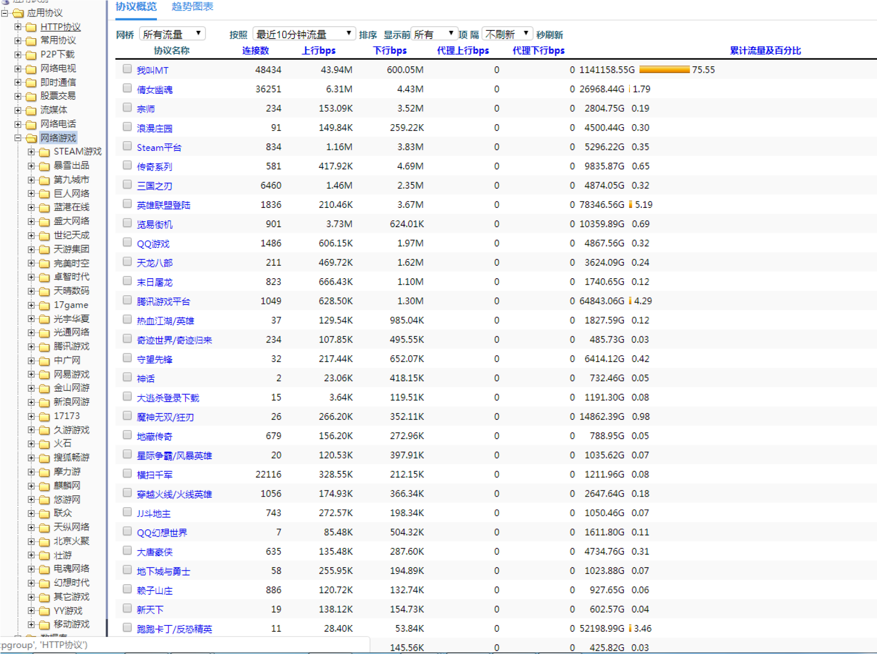877x654 pixels.
Task: Expand the 天游集团 tree node
Action: coord(31,249)
